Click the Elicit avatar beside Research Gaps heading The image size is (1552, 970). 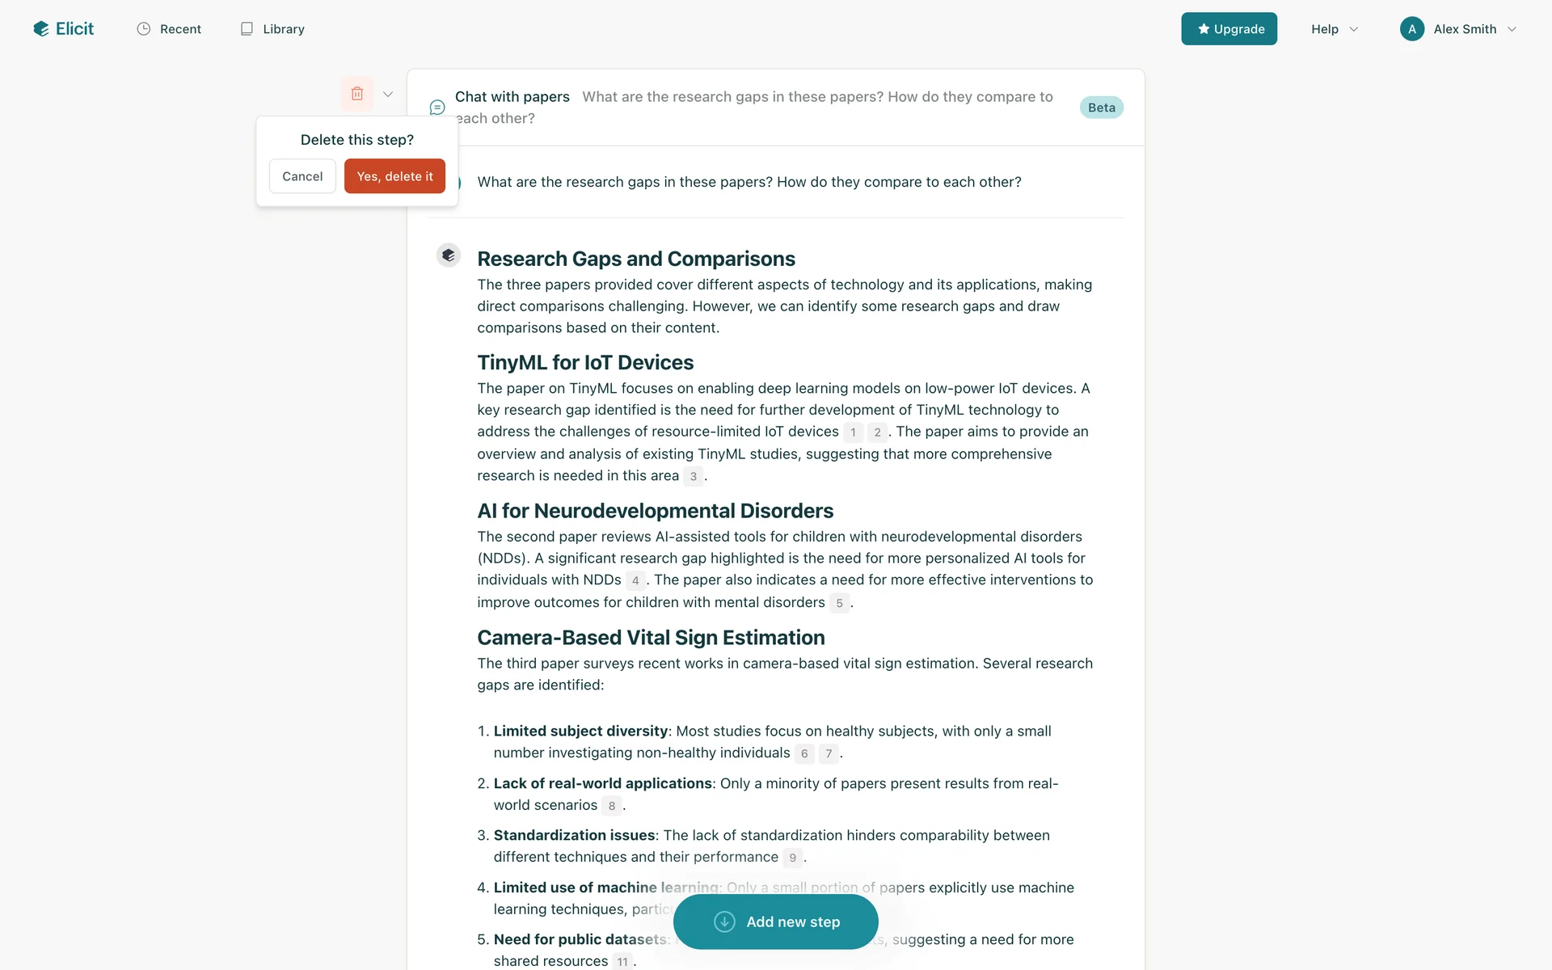[449, 255]
